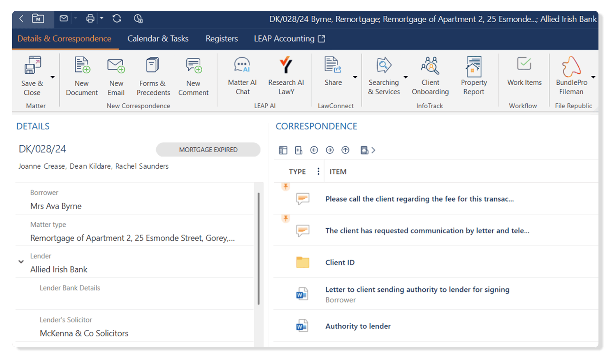Collapse the Lender section chevron
The width and height of the screenshot is (613, 363).
[21, 262]
